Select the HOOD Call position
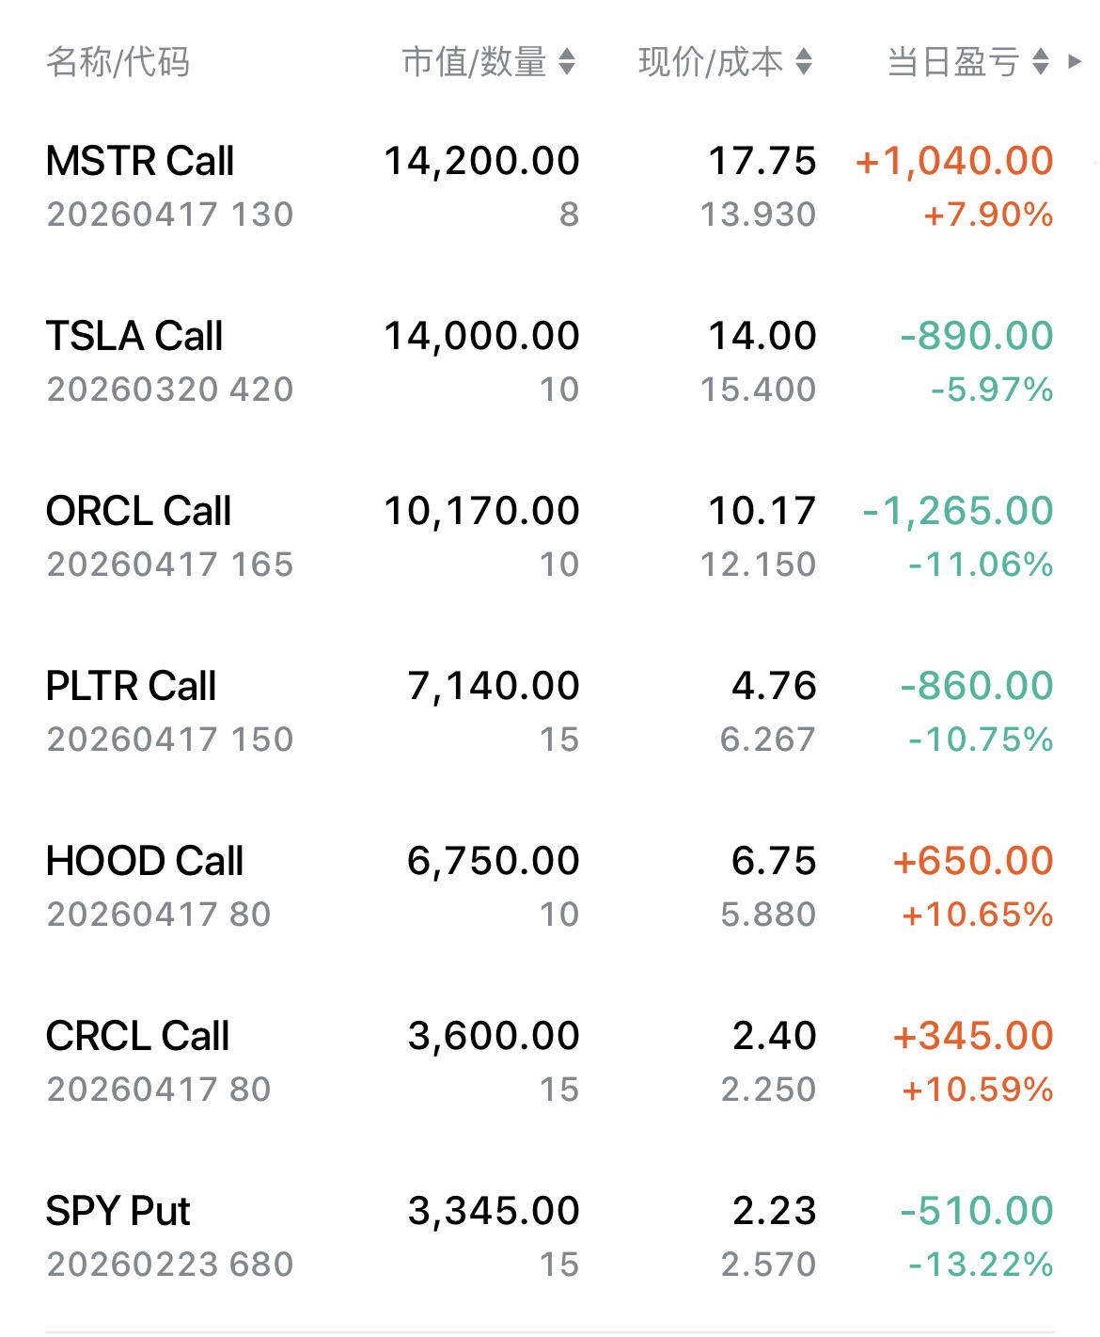 coord(145,862)
